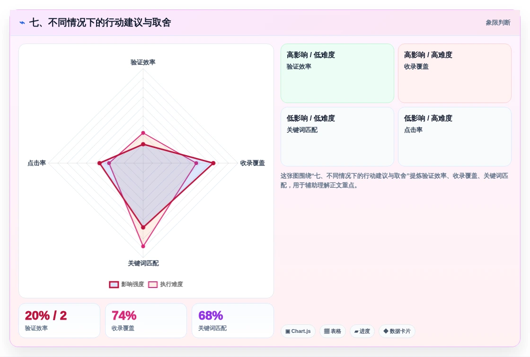Click the 点击率 axis label on radar chart
Viewport: 530px width, 357px height.
click(x=36, y=163)
